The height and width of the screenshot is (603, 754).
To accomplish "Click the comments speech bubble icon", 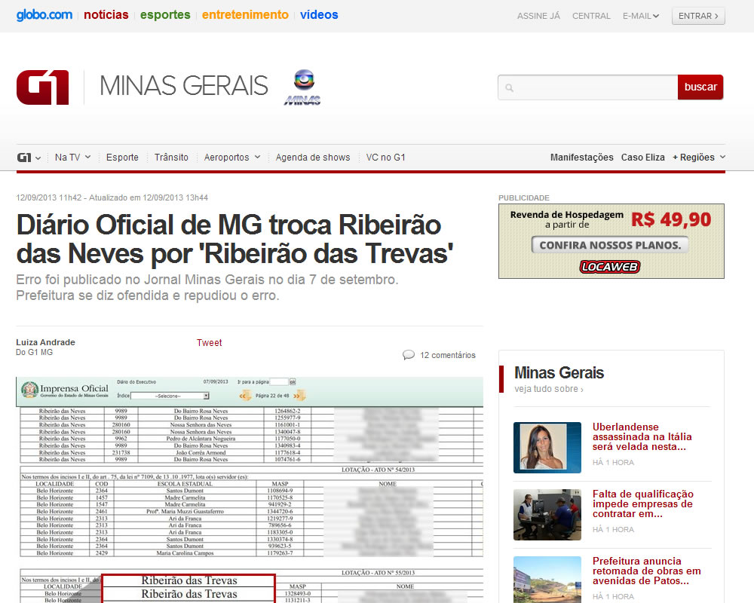I will click(x=409, y=355).
